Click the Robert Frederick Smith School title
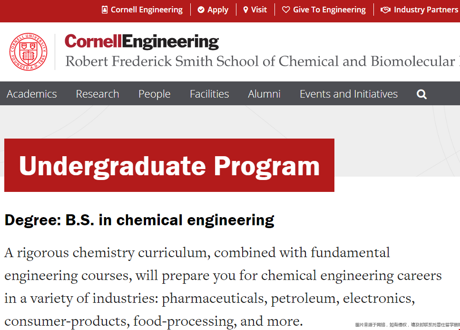Viewport: 460px width, 330px height. (262, 61)
